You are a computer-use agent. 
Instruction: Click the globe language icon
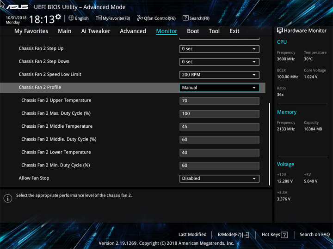71,18
